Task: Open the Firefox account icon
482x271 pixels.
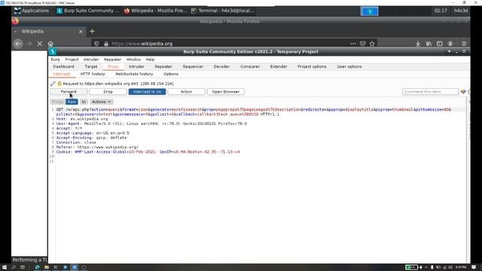Action: coord(450,44)
